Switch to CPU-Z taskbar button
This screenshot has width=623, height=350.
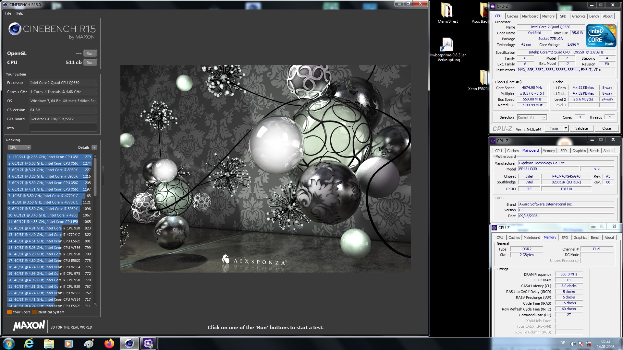148,344
